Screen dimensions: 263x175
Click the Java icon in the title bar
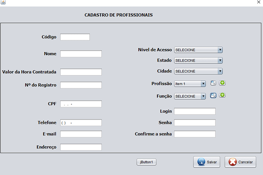pos(3,2)
